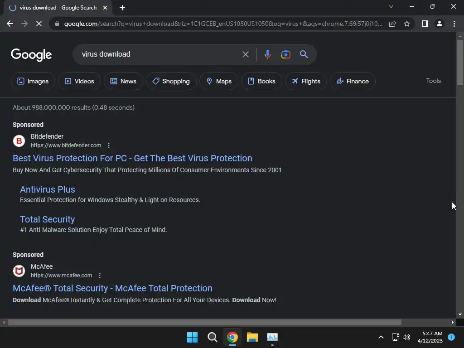Switch to News results

tap(123, 81)
